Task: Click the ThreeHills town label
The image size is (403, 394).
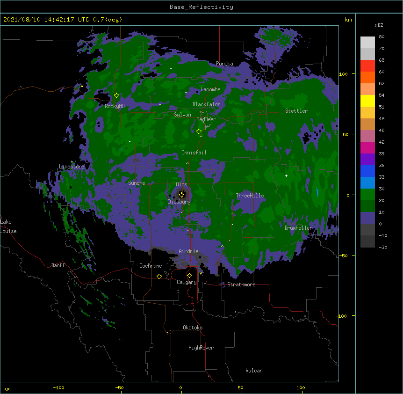Action: [x=250, y=196]
